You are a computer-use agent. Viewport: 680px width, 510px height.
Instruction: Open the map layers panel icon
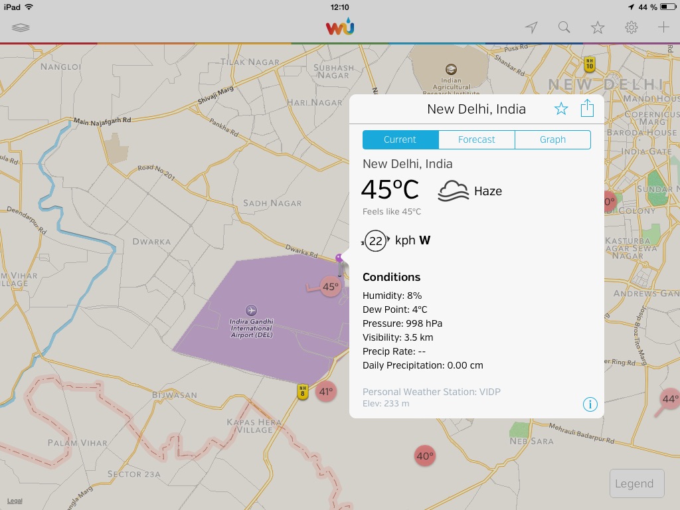pos(21,28)
